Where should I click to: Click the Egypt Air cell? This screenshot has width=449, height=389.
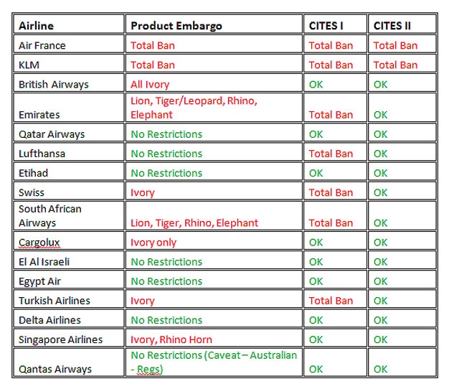tap(69, 280)
